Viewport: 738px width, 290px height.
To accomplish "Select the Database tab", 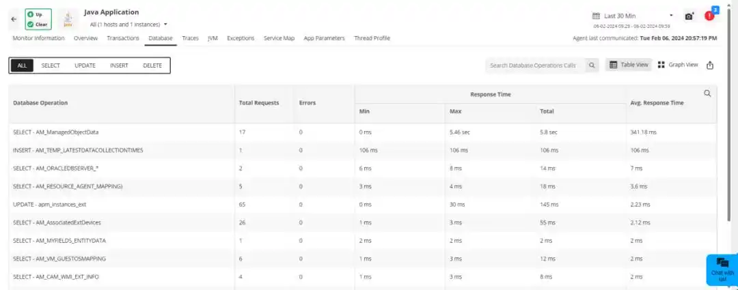I will (161, 38).
